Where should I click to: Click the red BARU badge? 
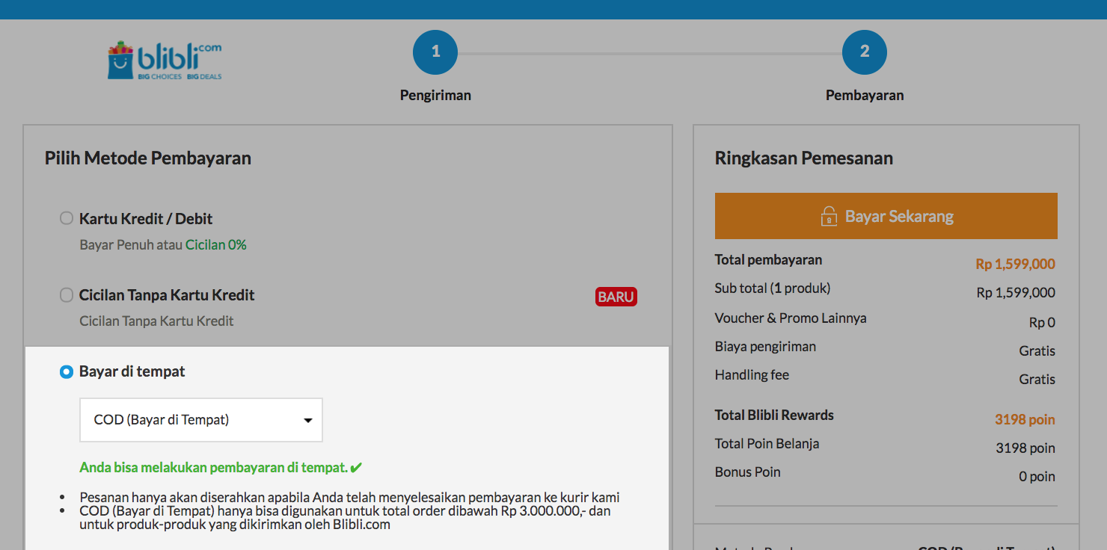[616, 297]
